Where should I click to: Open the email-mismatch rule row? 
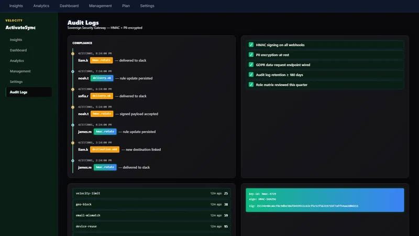pyautogui.click(x=151, y=215)
